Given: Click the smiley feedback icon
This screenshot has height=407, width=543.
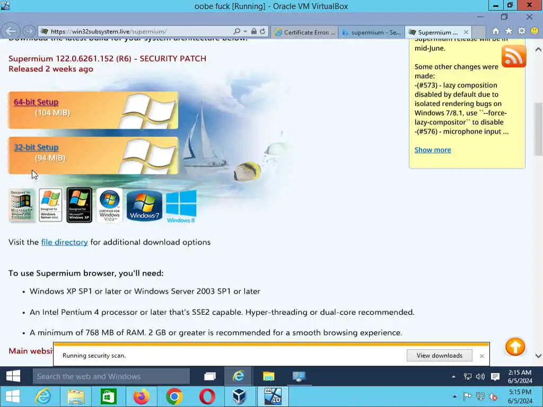Looking at the screenshot, I should pos(535,31).
